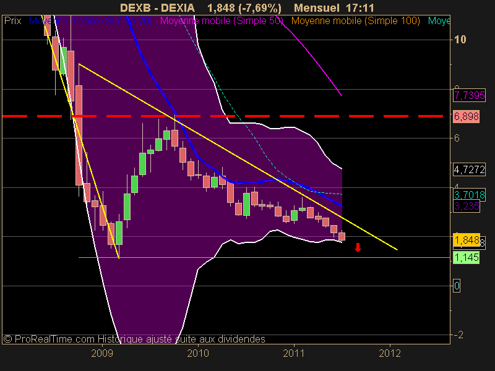Click the 3,235 blue average price tag
Viewport: 495px width, 371px height.
click(x=467, y=207)
